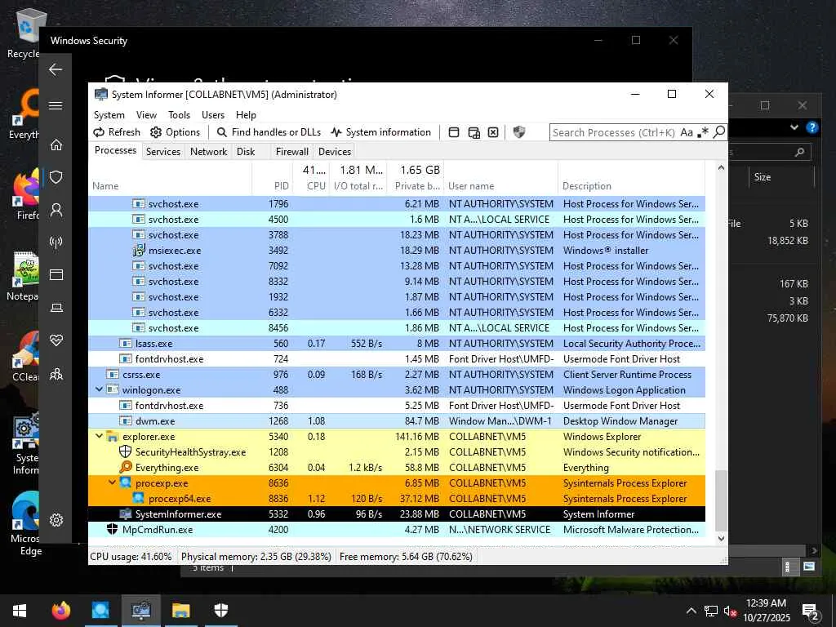This screenshot has width=836, height=627.
Task: Click the Refresh toolbar button
Action: [117, 132]
